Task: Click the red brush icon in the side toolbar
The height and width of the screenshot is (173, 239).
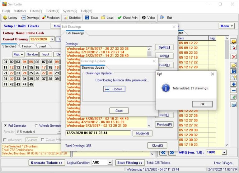Action: point(233,48)
